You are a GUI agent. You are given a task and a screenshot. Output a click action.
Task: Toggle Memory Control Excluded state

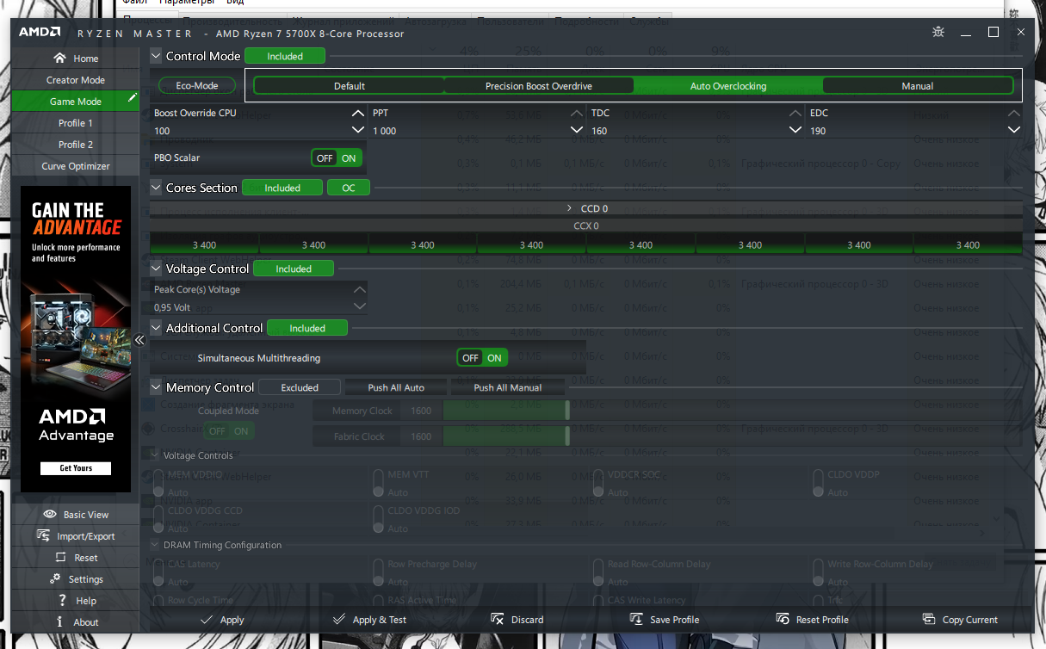[x=300, y=387]
